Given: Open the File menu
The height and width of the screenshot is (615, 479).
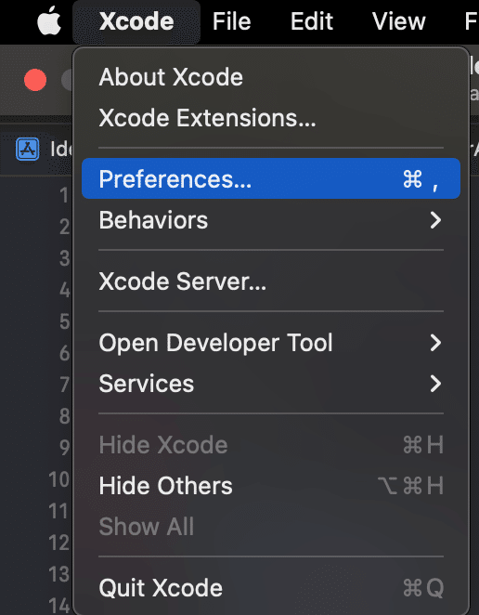Looking at the screenshot, I should pyautogui.click(x=231, y=21).
